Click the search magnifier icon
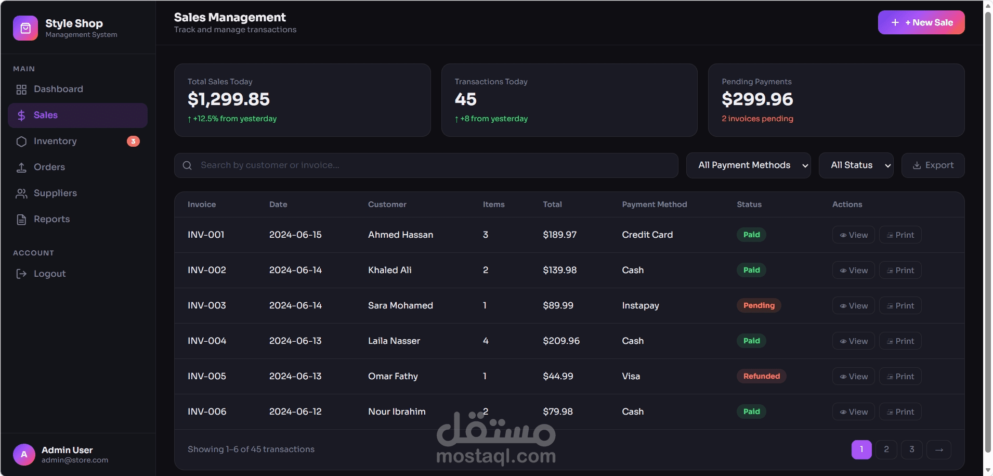The height and width of the screenshot is (476, 993). (187, 165)
